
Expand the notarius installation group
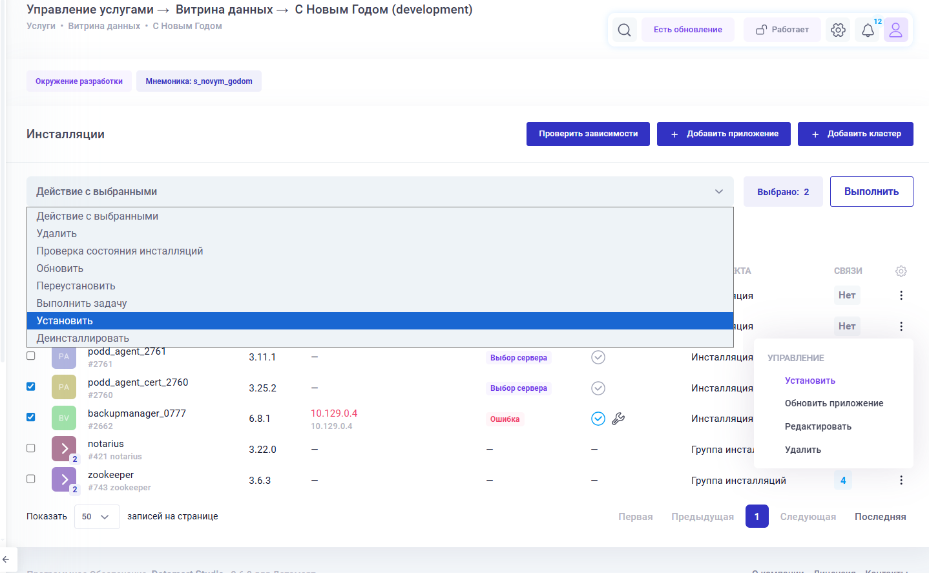click(x=64, y=448)
